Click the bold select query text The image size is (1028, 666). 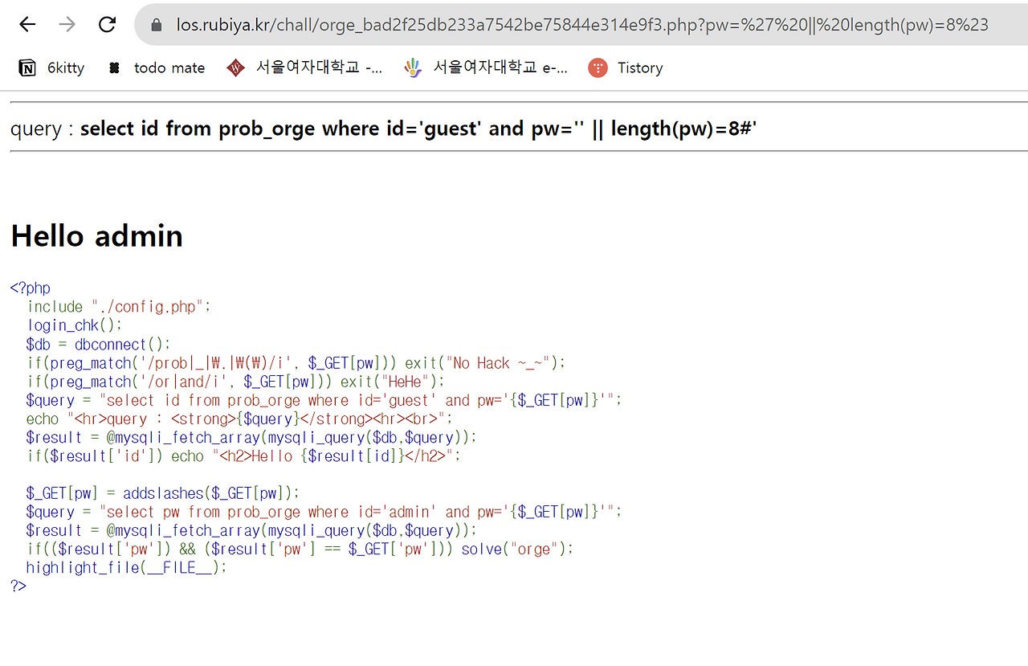coord(418,129)
